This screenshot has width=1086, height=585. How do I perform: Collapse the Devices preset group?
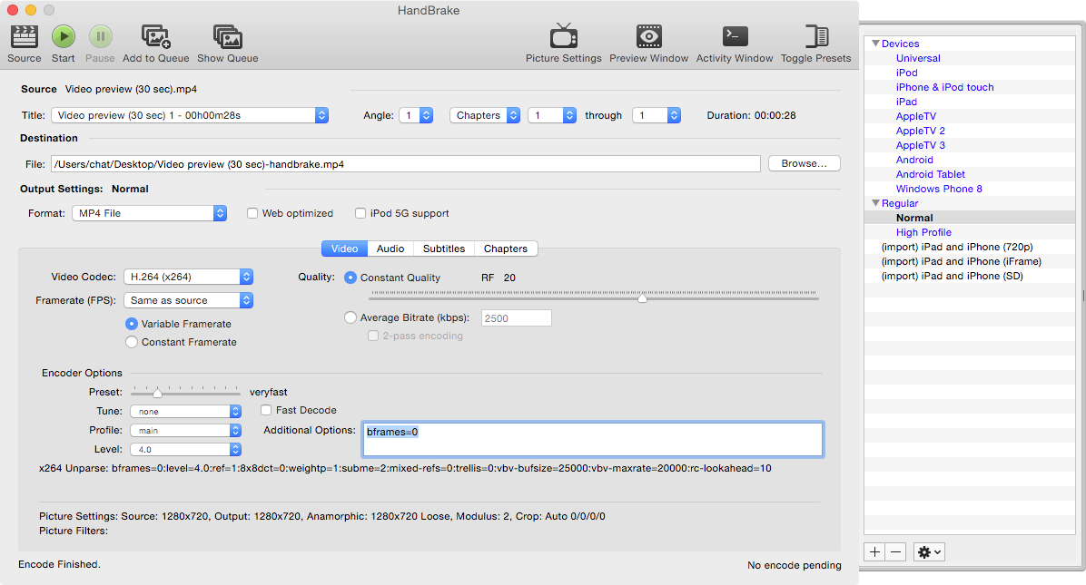[x=875, y=44]
